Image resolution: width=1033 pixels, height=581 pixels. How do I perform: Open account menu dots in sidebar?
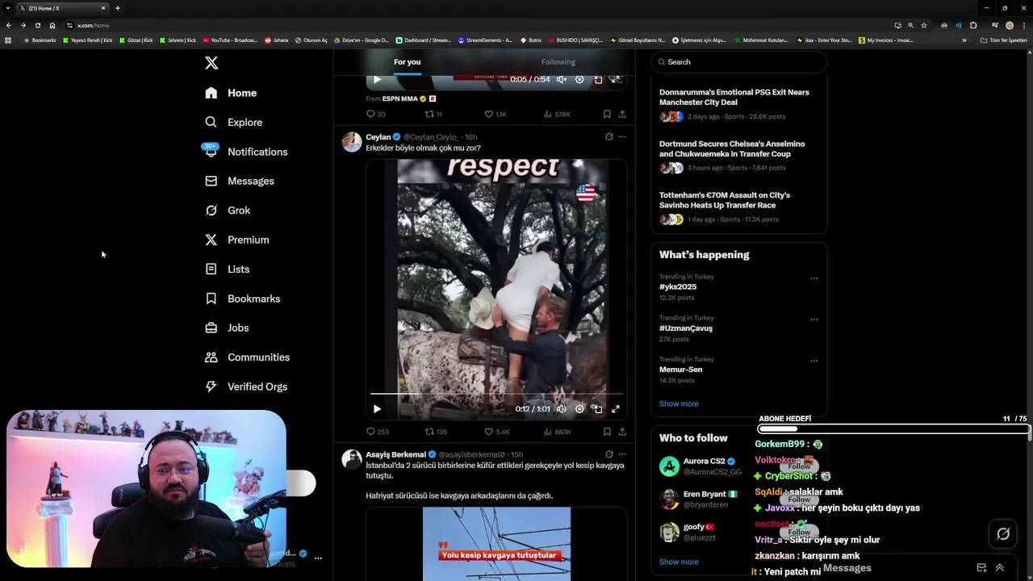coord(318,558)
